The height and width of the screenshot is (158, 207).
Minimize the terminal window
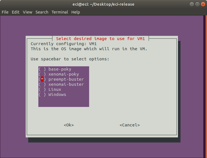pyautogui.click(x=192, y=4)
